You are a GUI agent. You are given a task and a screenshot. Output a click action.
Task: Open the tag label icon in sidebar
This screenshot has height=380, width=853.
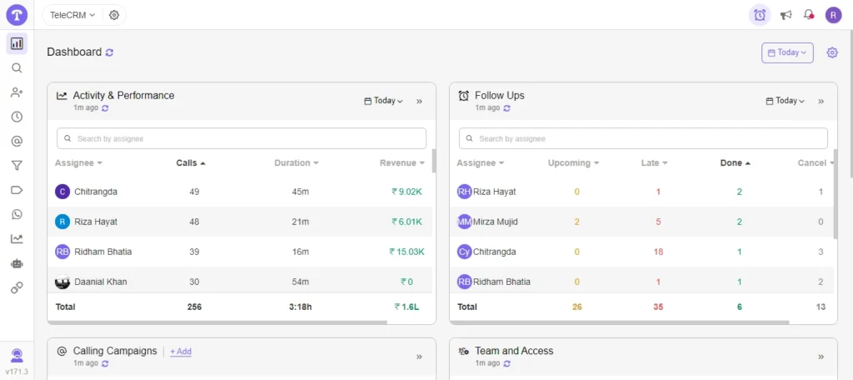17,190
